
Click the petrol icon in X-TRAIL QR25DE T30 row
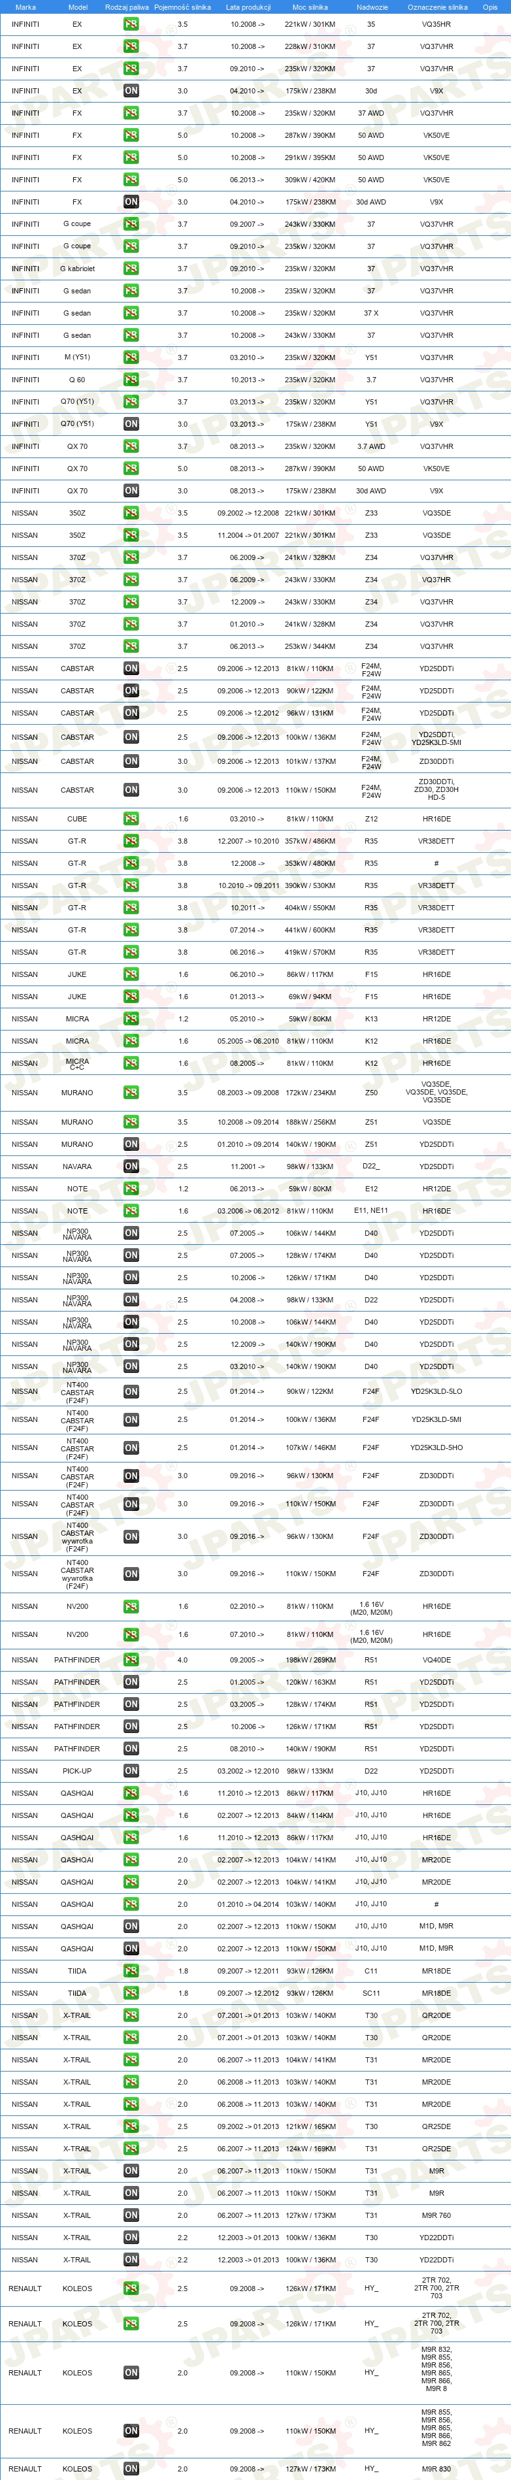click(131, 2126)
